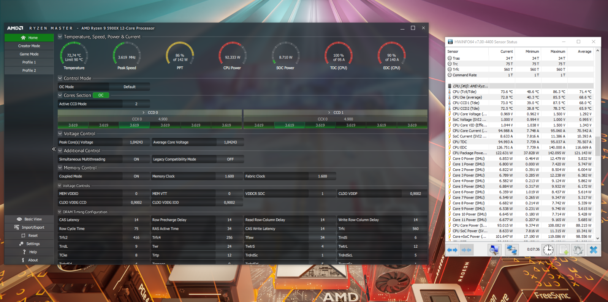
Task: Click the CPU Power gauge
Action: coord(232,55)
